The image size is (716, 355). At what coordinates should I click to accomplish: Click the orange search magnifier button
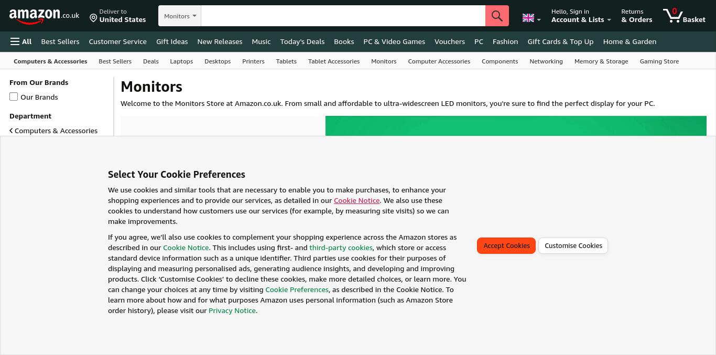(x=497, y=16)
